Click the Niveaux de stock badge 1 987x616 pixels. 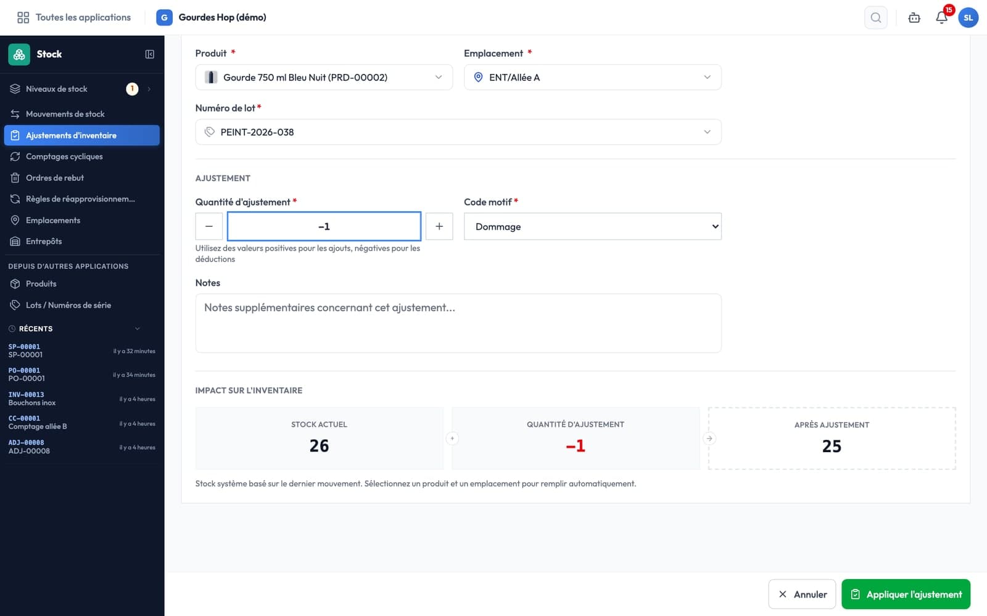coord(132,89)
